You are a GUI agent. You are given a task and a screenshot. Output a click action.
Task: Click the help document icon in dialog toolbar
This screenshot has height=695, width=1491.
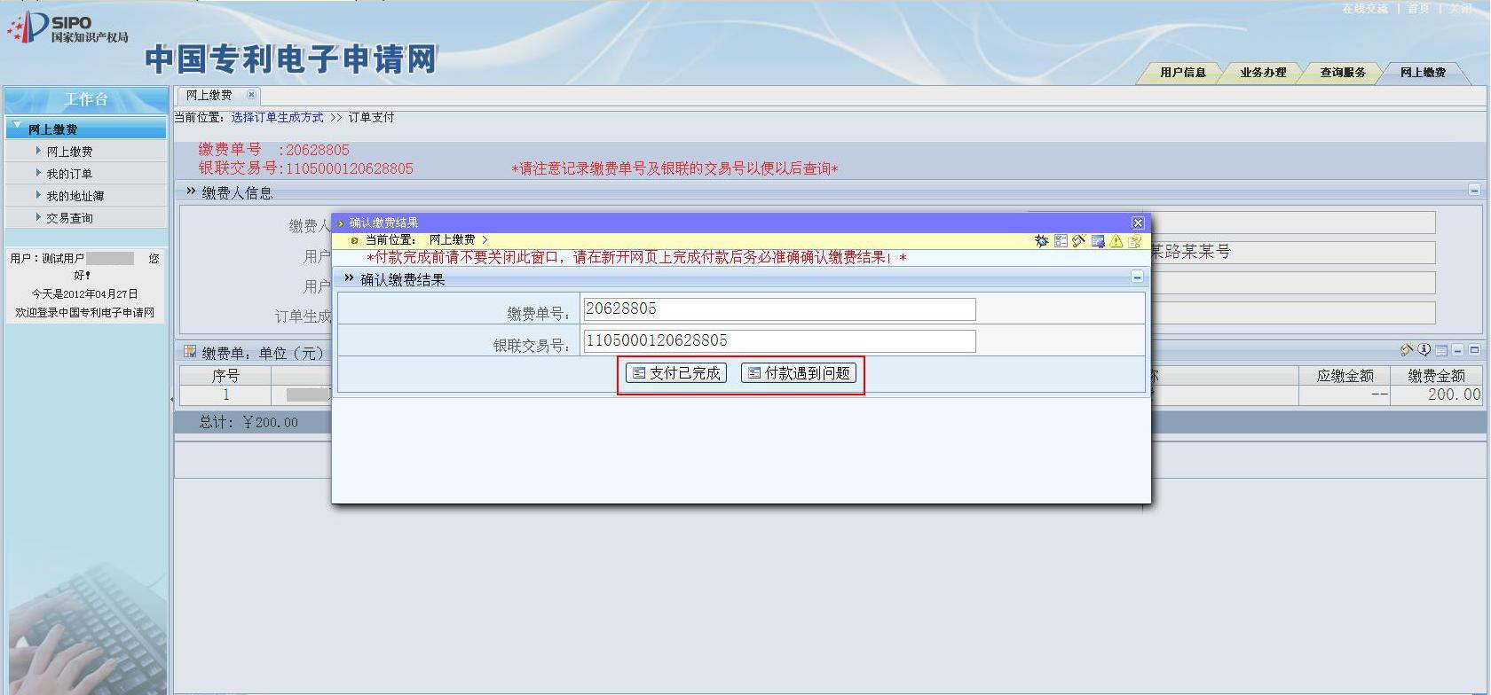coord(1135,240)
